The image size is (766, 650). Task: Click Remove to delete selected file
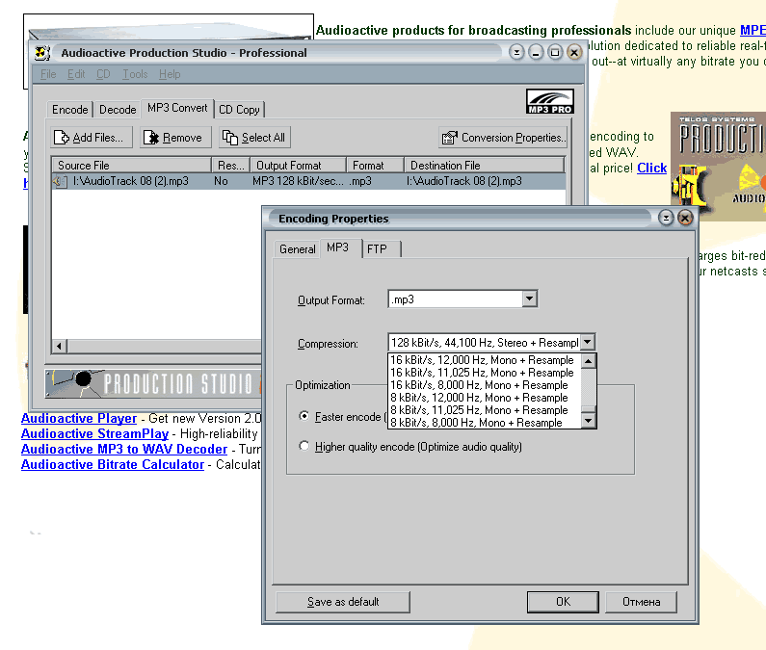coord(175,138)
